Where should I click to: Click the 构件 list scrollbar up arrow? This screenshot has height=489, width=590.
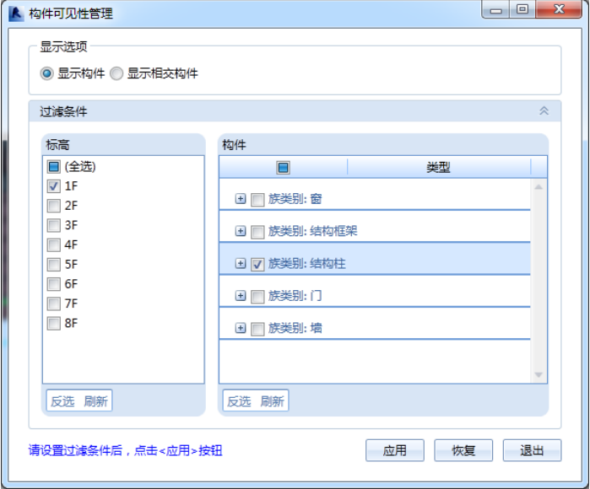539,187
